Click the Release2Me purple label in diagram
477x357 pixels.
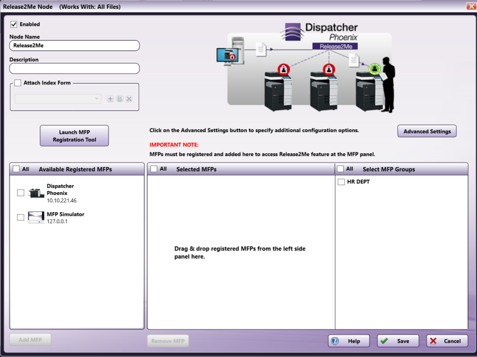(335, 47)
